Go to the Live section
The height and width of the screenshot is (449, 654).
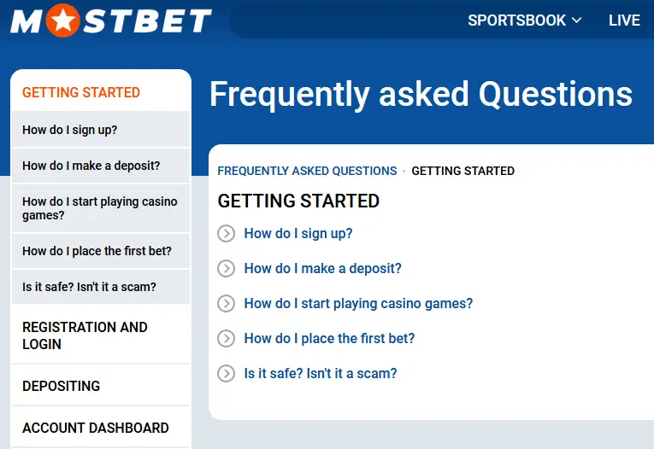[x=624, y=20]
